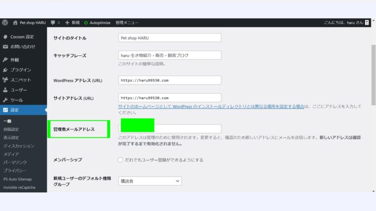Open the comments bubble icon
The image size is (376, 211).
click(x=53, y=23)
